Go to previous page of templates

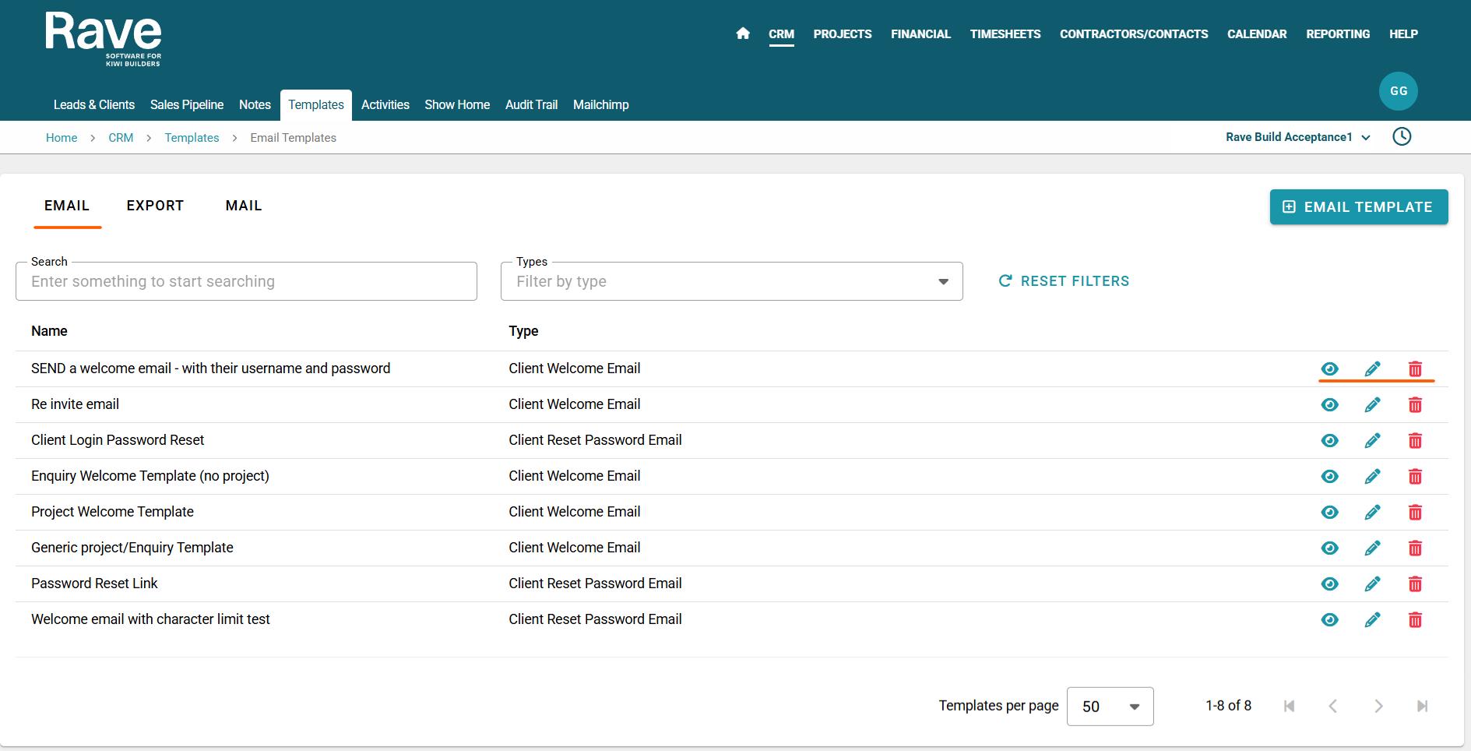coord(1333,706)
